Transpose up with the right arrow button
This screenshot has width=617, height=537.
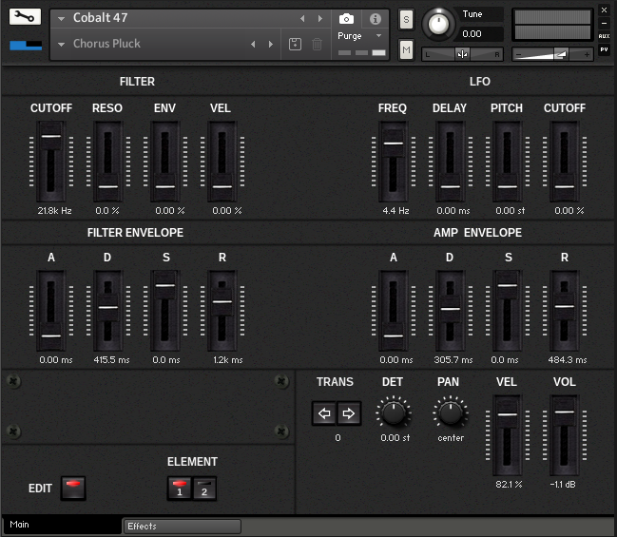(349, 413)
